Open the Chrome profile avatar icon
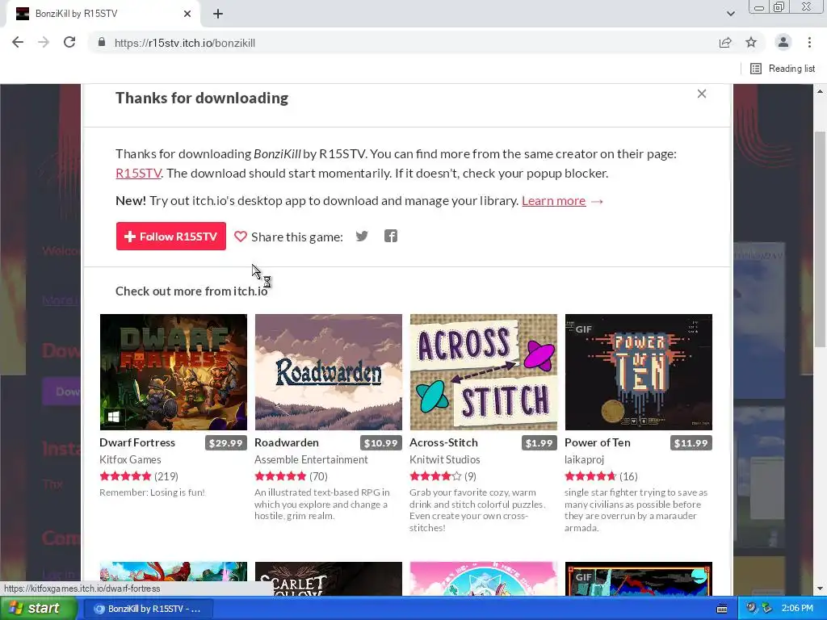Image resolution: width=827 pixels, height=620 pixels. tap(783, 42)
